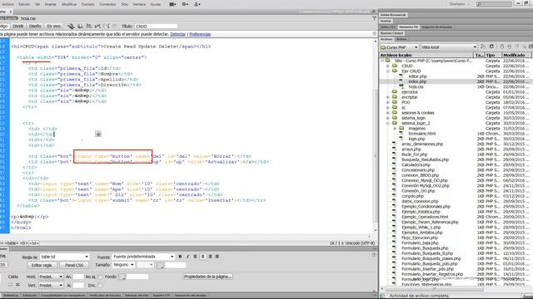The width and height of the screenshot is (533, 299).
Task: Open the Tamaño Ninguno size dropdown
Action: (x=123, y=265)
